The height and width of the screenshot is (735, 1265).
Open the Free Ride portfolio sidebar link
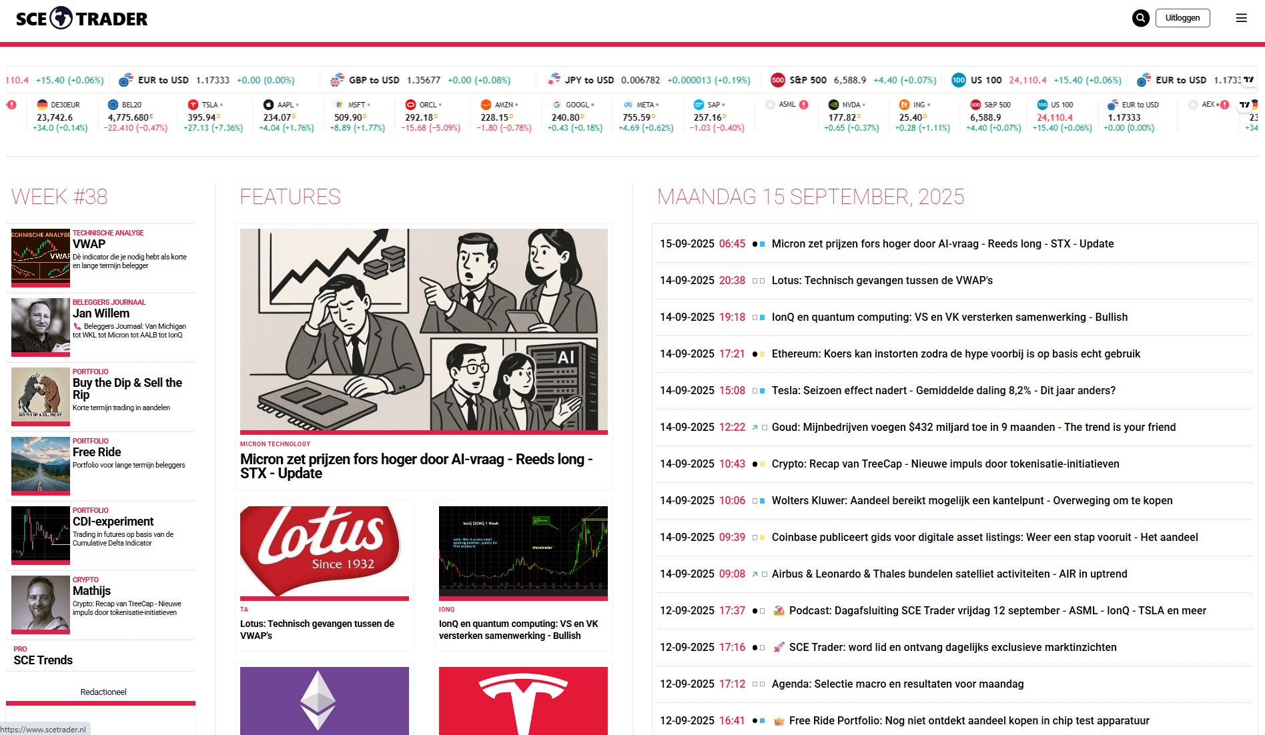[97, 452]
